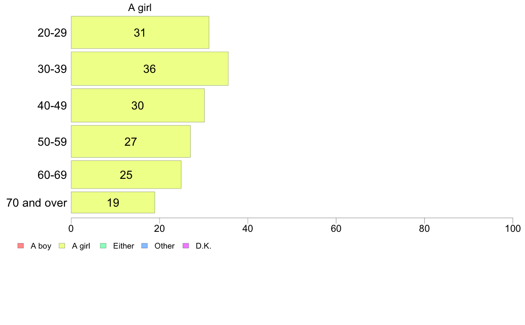Select the 50-59 bar showing 27
The image size is (525, 325).
(x=130, y=141)
